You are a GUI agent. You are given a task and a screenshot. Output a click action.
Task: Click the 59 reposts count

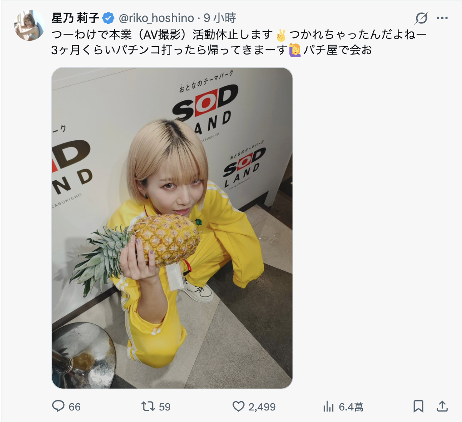(x=165, y=407)
